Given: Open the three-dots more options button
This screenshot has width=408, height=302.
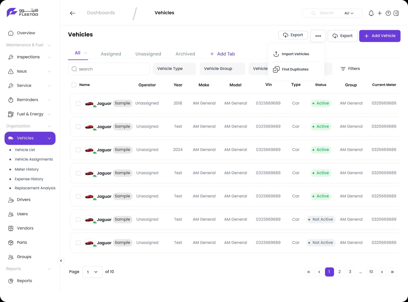Looking at the screenshot, I should tap(318, 36).
